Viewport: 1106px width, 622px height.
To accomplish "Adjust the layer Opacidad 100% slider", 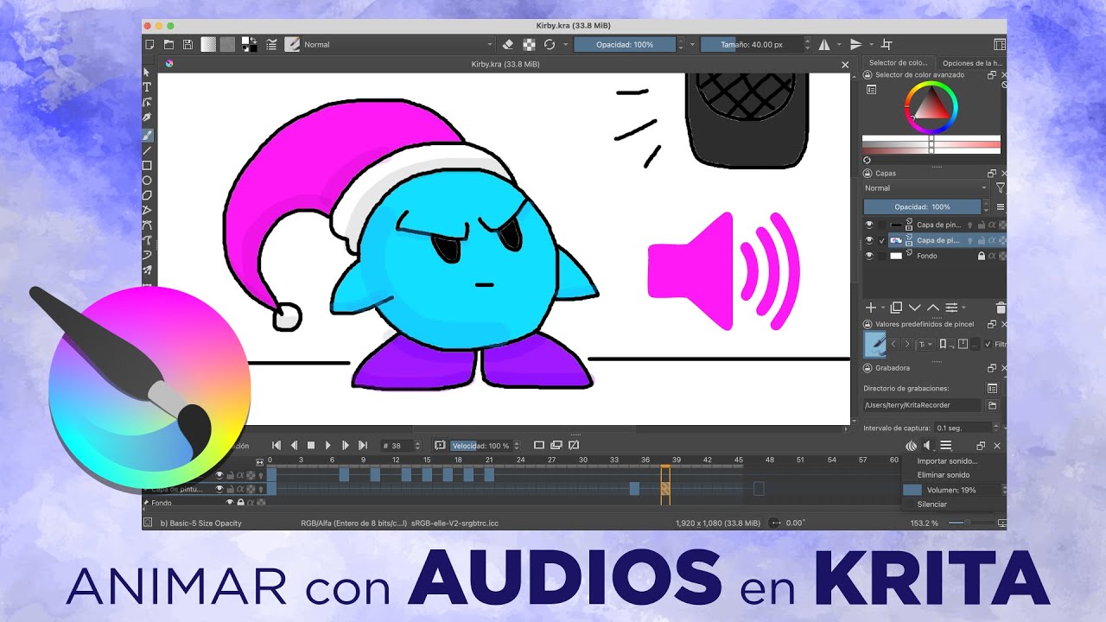I will 922,207.
